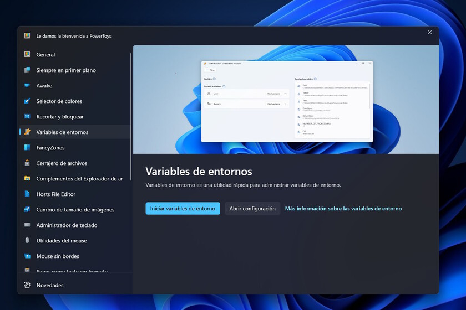466x310 pixels.
Task: Select Variables de entornos item
Action: pyautogui.click(x=74, y=132)
